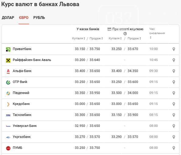The image size is (181, 155).
Task: Click Альфа-Банк update time 09:30
Action: pos(154,71)
